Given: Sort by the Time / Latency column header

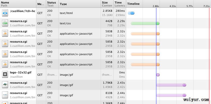Looking at the screenshot, I should [120, 4].
